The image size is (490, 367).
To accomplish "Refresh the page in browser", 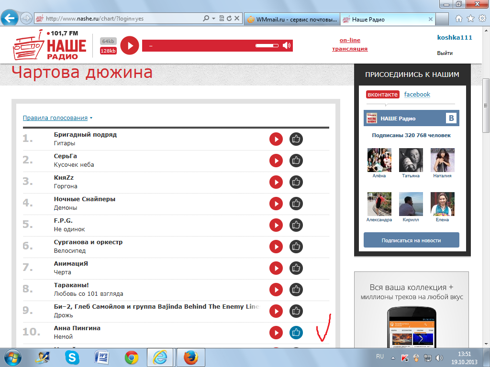I will pyautogui.click(x=229, y=19).
